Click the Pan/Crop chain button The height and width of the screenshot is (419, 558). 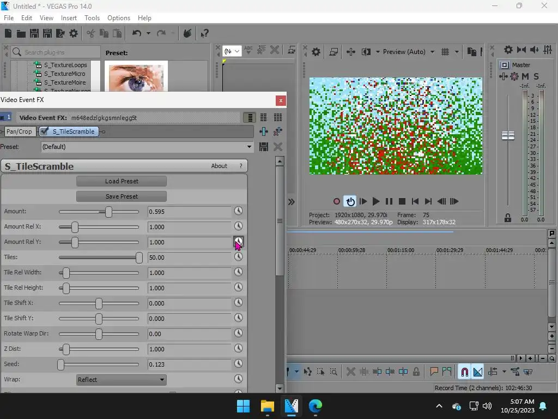tap(19, 131)
